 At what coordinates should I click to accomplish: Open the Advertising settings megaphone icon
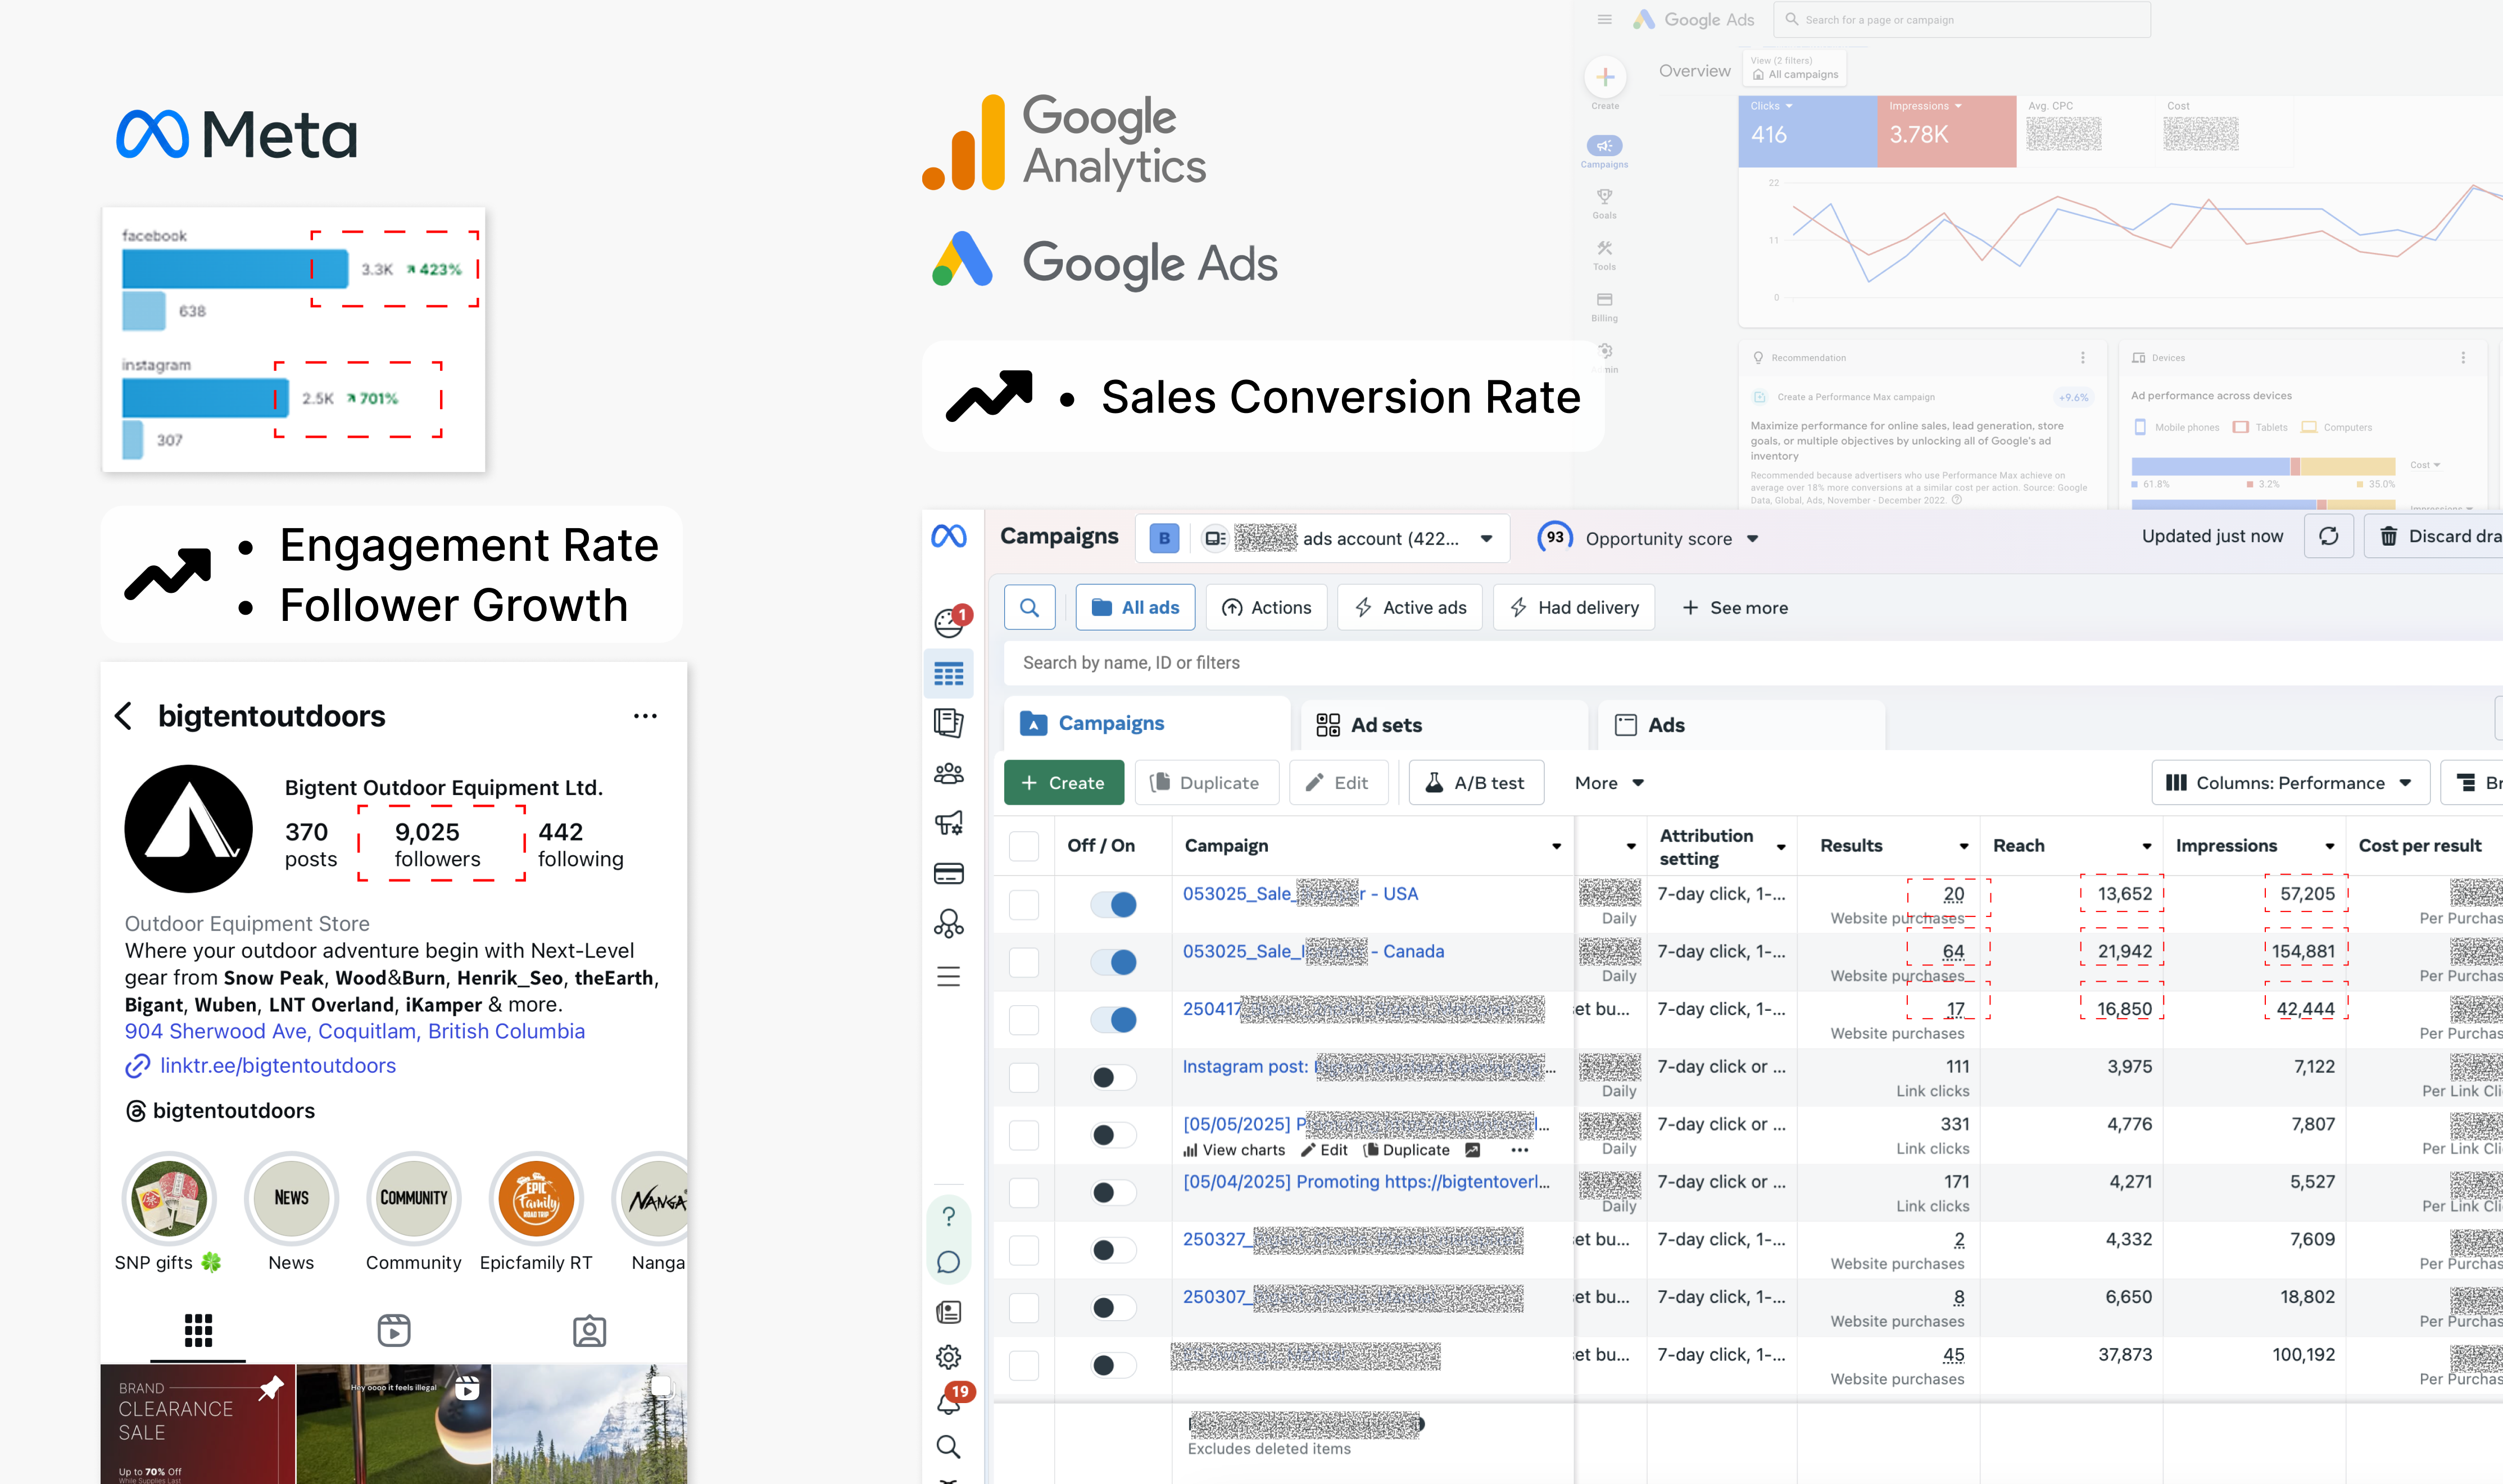(x=948, y=823)
